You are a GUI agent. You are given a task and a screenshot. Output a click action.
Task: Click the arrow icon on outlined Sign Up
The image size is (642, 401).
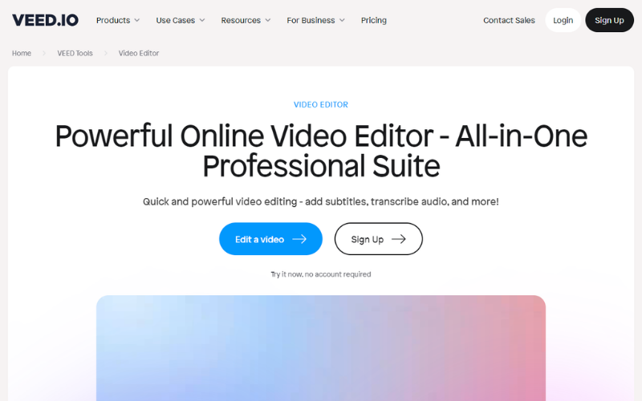tap(399, 239)
